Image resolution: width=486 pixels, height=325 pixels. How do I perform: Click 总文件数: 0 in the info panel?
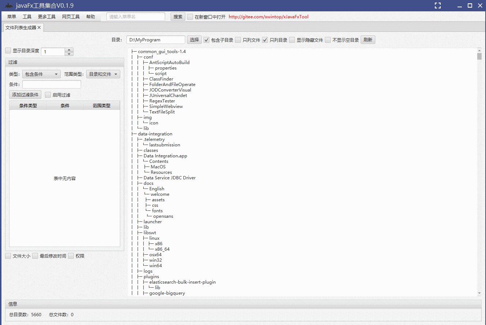click(x=61, y=315)
